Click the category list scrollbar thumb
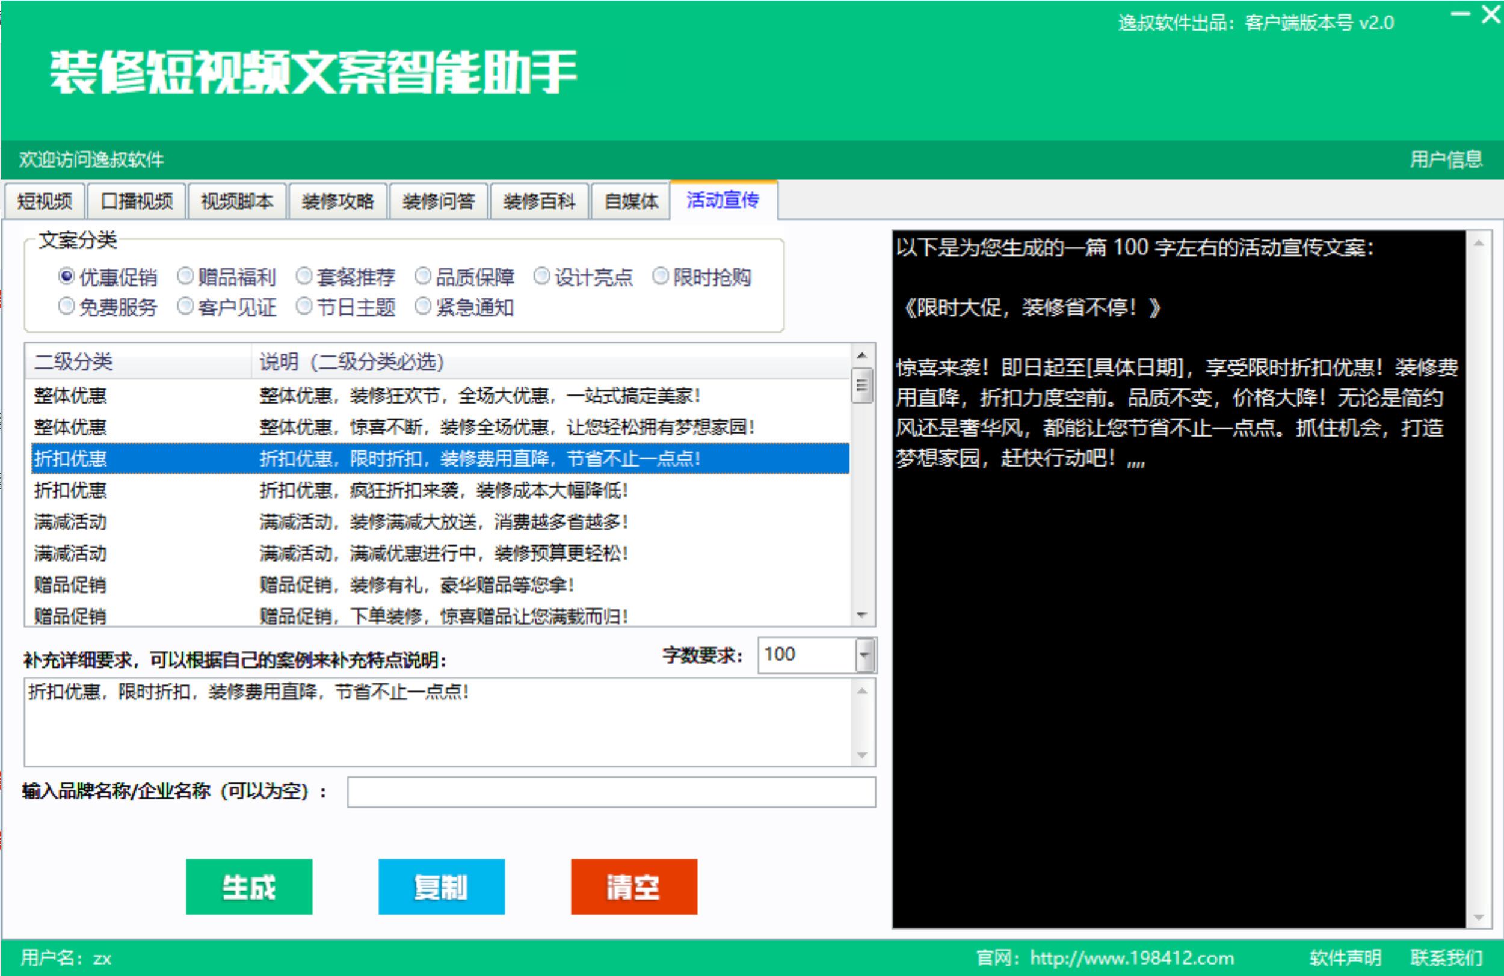The height and width of the screenshot is (976, 1504). pos(861,385)
